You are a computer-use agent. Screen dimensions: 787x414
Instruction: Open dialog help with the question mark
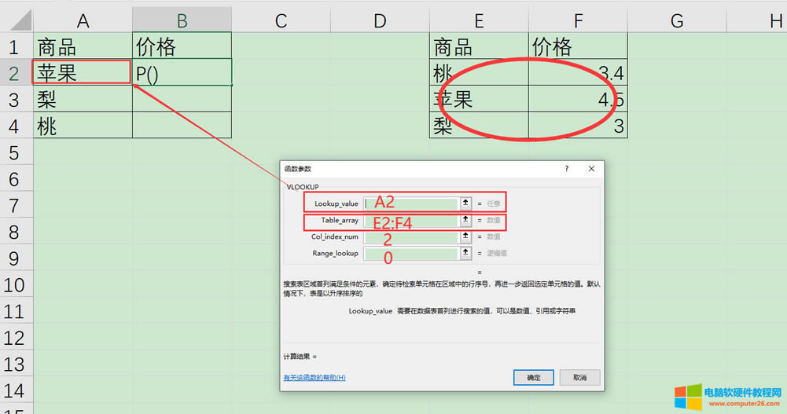(566, 169)
